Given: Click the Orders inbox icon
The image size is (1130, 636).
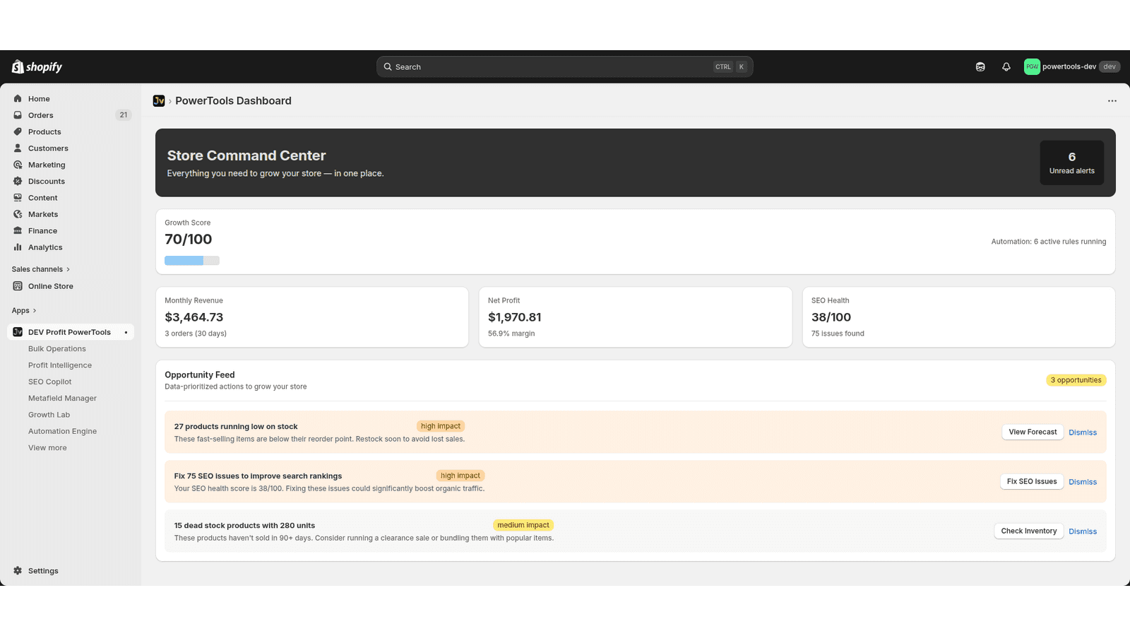Looking at the screenshot, I should (18, 115).
